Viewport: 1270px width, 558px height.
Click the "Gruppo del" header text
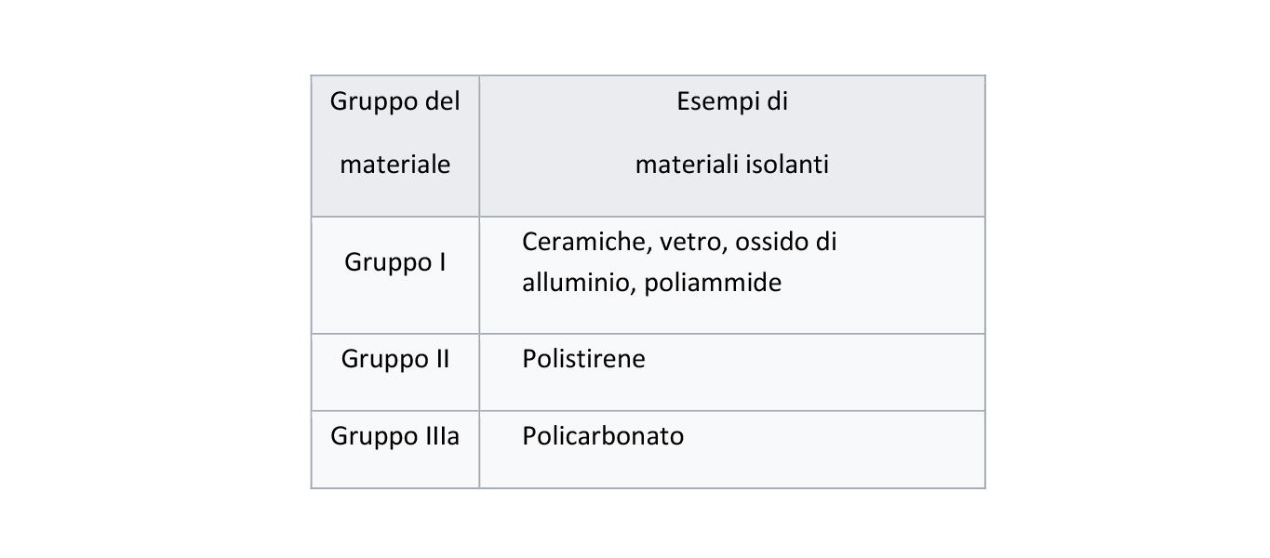click(394, 101)
